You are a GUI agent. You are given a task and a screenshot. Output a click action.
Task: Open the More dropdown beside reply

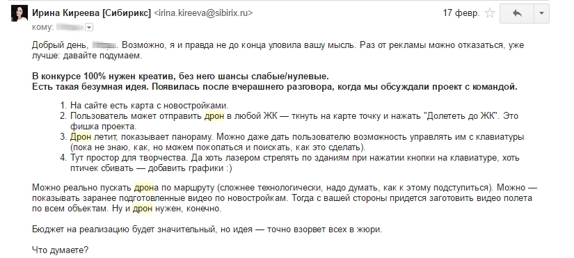tap(542, 13)
